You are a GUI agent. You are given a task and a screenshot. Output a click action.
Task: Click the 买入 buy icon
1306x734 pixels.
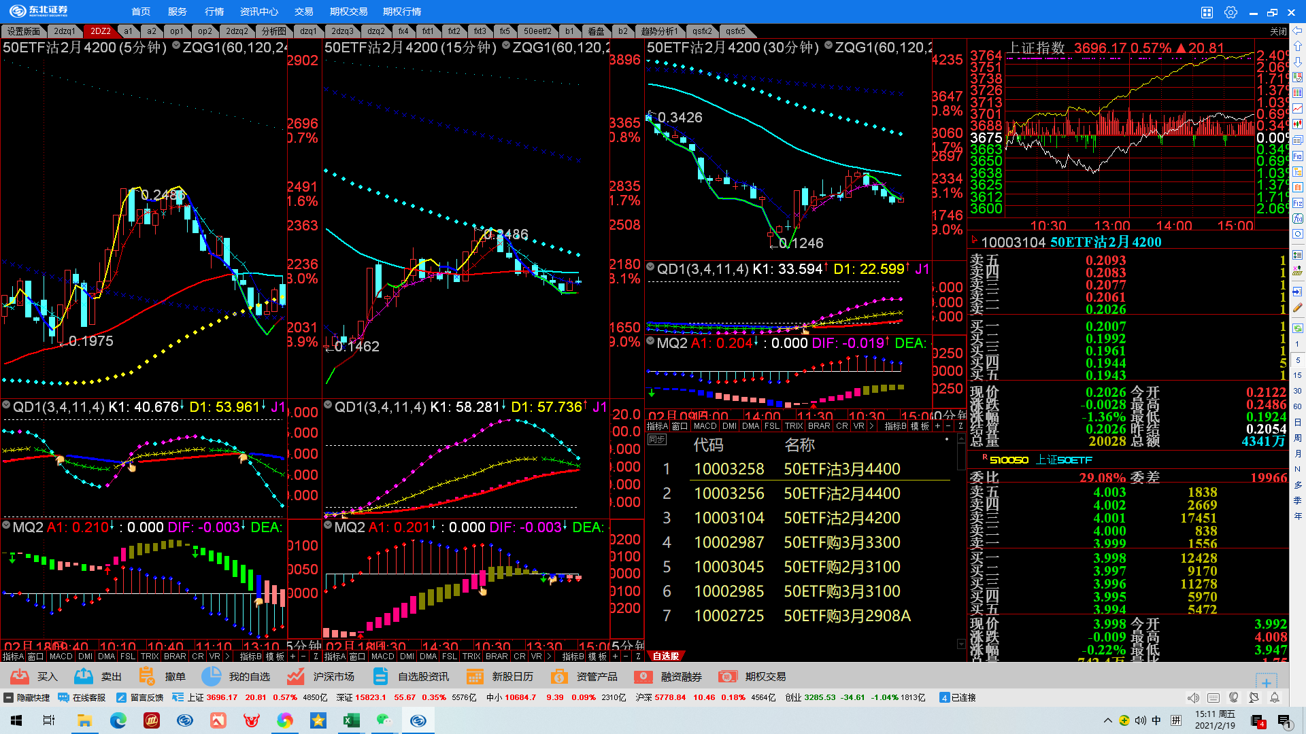tap(20, 676)
